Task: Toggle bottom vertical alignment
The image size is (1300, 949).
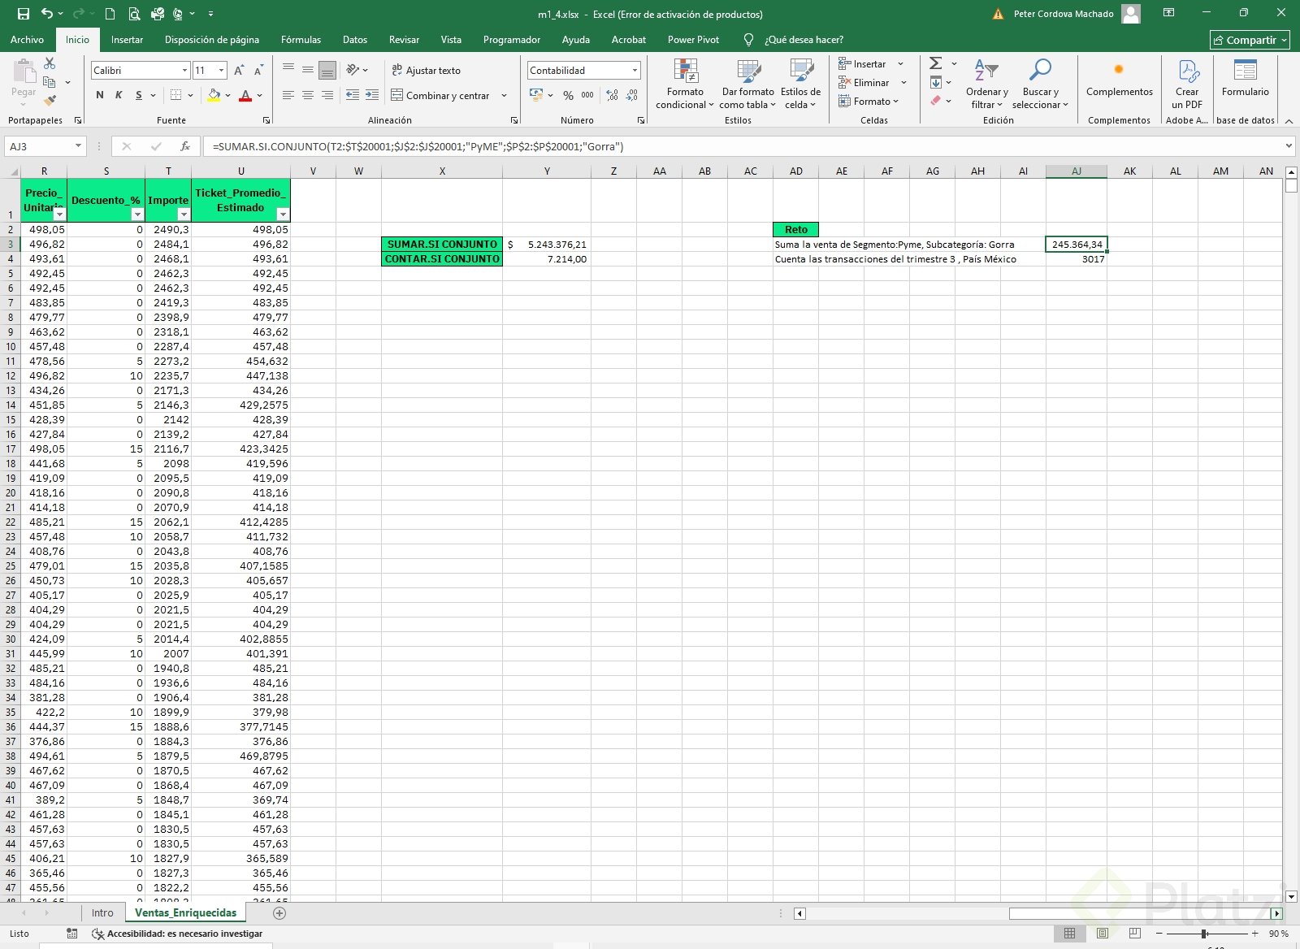Action: (x=327, y=71)
